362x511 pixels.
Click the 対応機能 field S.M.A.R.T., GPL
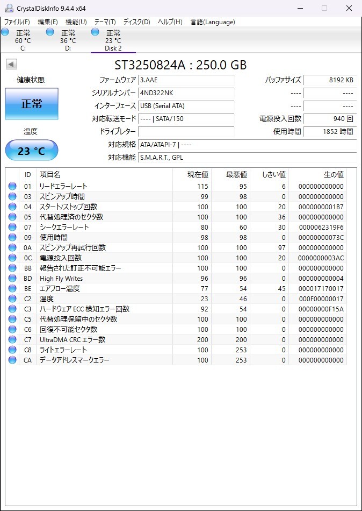click(248, 158)
